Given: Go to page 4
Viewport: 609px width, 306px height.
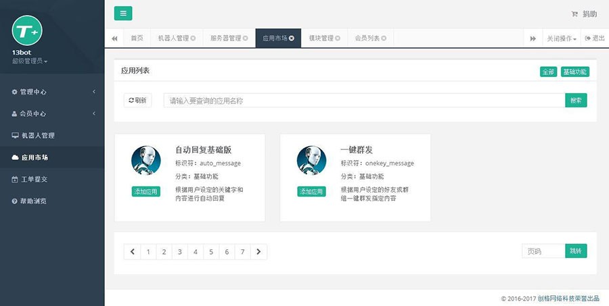Looking at the screenshot, I should (196, 252).
